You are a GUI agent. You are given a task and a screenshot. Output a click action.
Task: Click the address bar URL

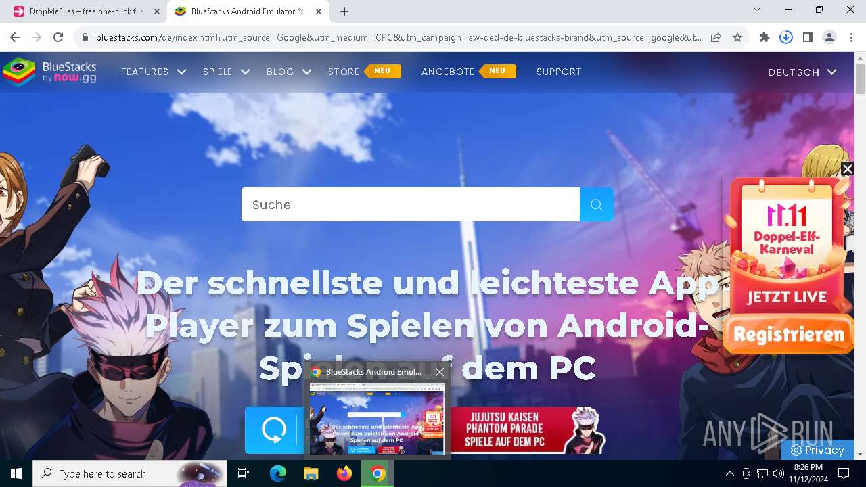(x=398, y=37)
